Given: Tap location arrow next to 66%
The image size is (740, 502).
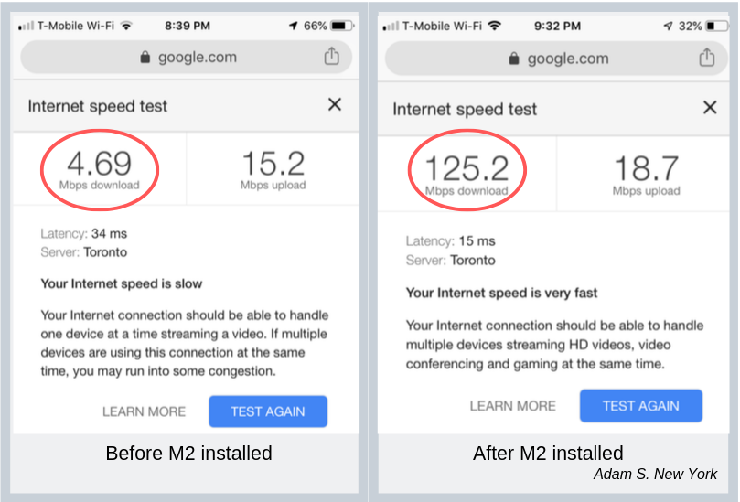Looking at the screenshot, I should [x=293, y=26].
